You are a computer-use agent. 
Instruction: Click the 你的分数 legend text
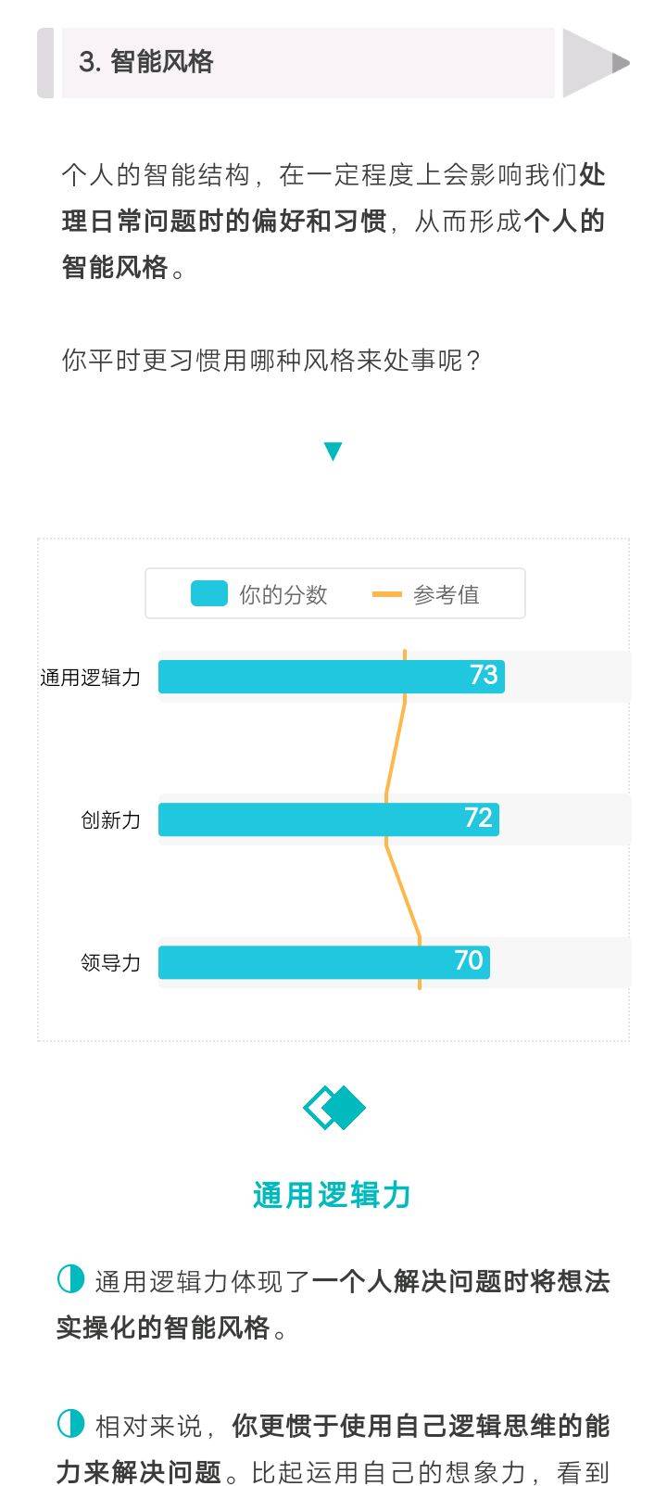(x=283, y=594)
